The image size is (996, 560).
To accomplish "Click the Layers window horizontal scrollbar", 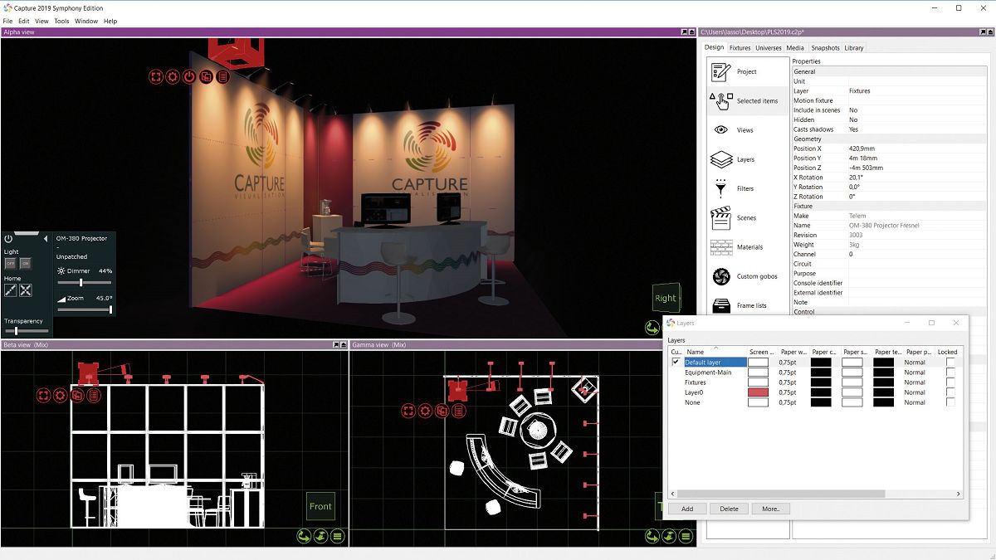I will pos(780,494).
